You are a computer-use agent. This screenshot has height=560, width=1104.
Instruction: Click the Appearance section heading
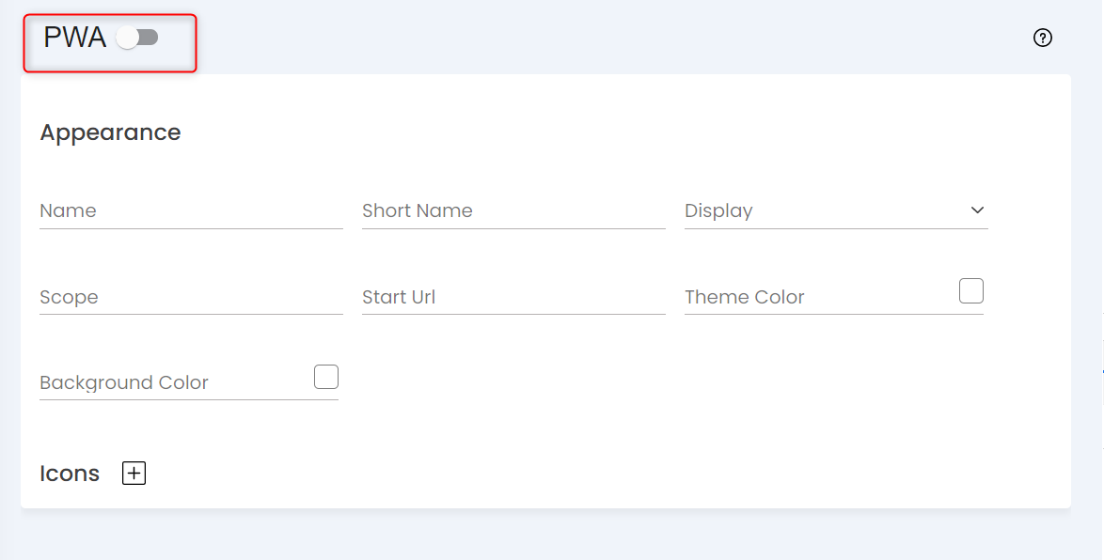point(111,132)
